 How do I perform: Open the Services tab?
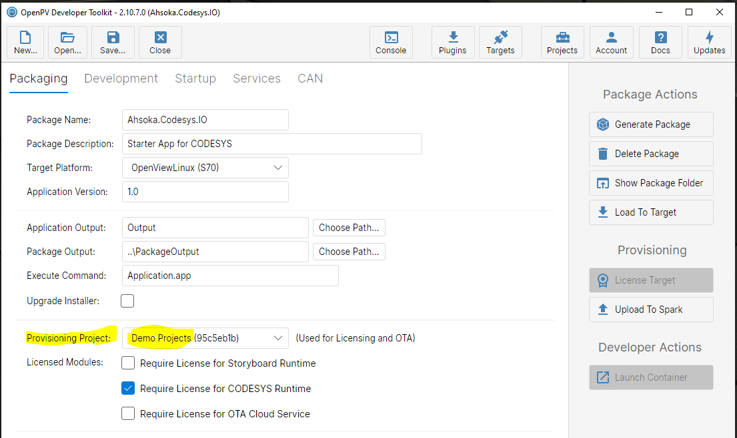(257, 79)
